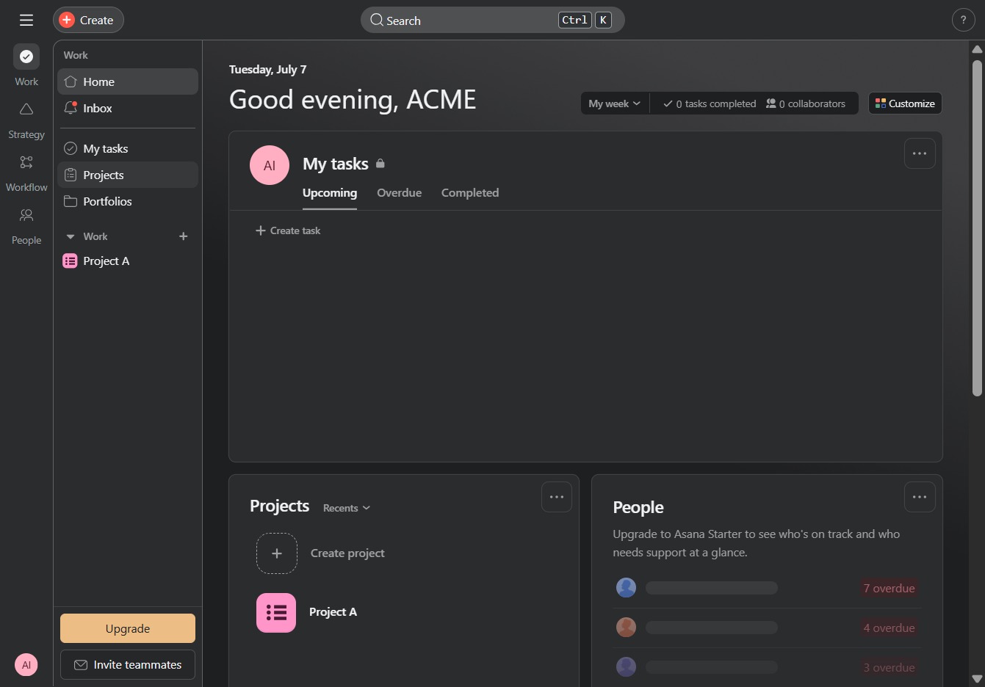
Task: Open Project A in sidebar
Action: (x=128, y=261)
